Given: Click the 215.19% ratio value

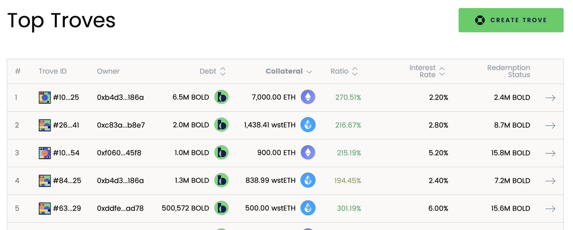Looking at the screenshot, I should tap(348, 153).
